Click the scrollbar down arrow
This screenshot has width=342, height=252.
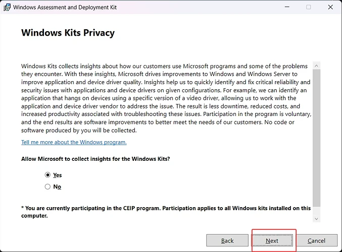point(317,218)
